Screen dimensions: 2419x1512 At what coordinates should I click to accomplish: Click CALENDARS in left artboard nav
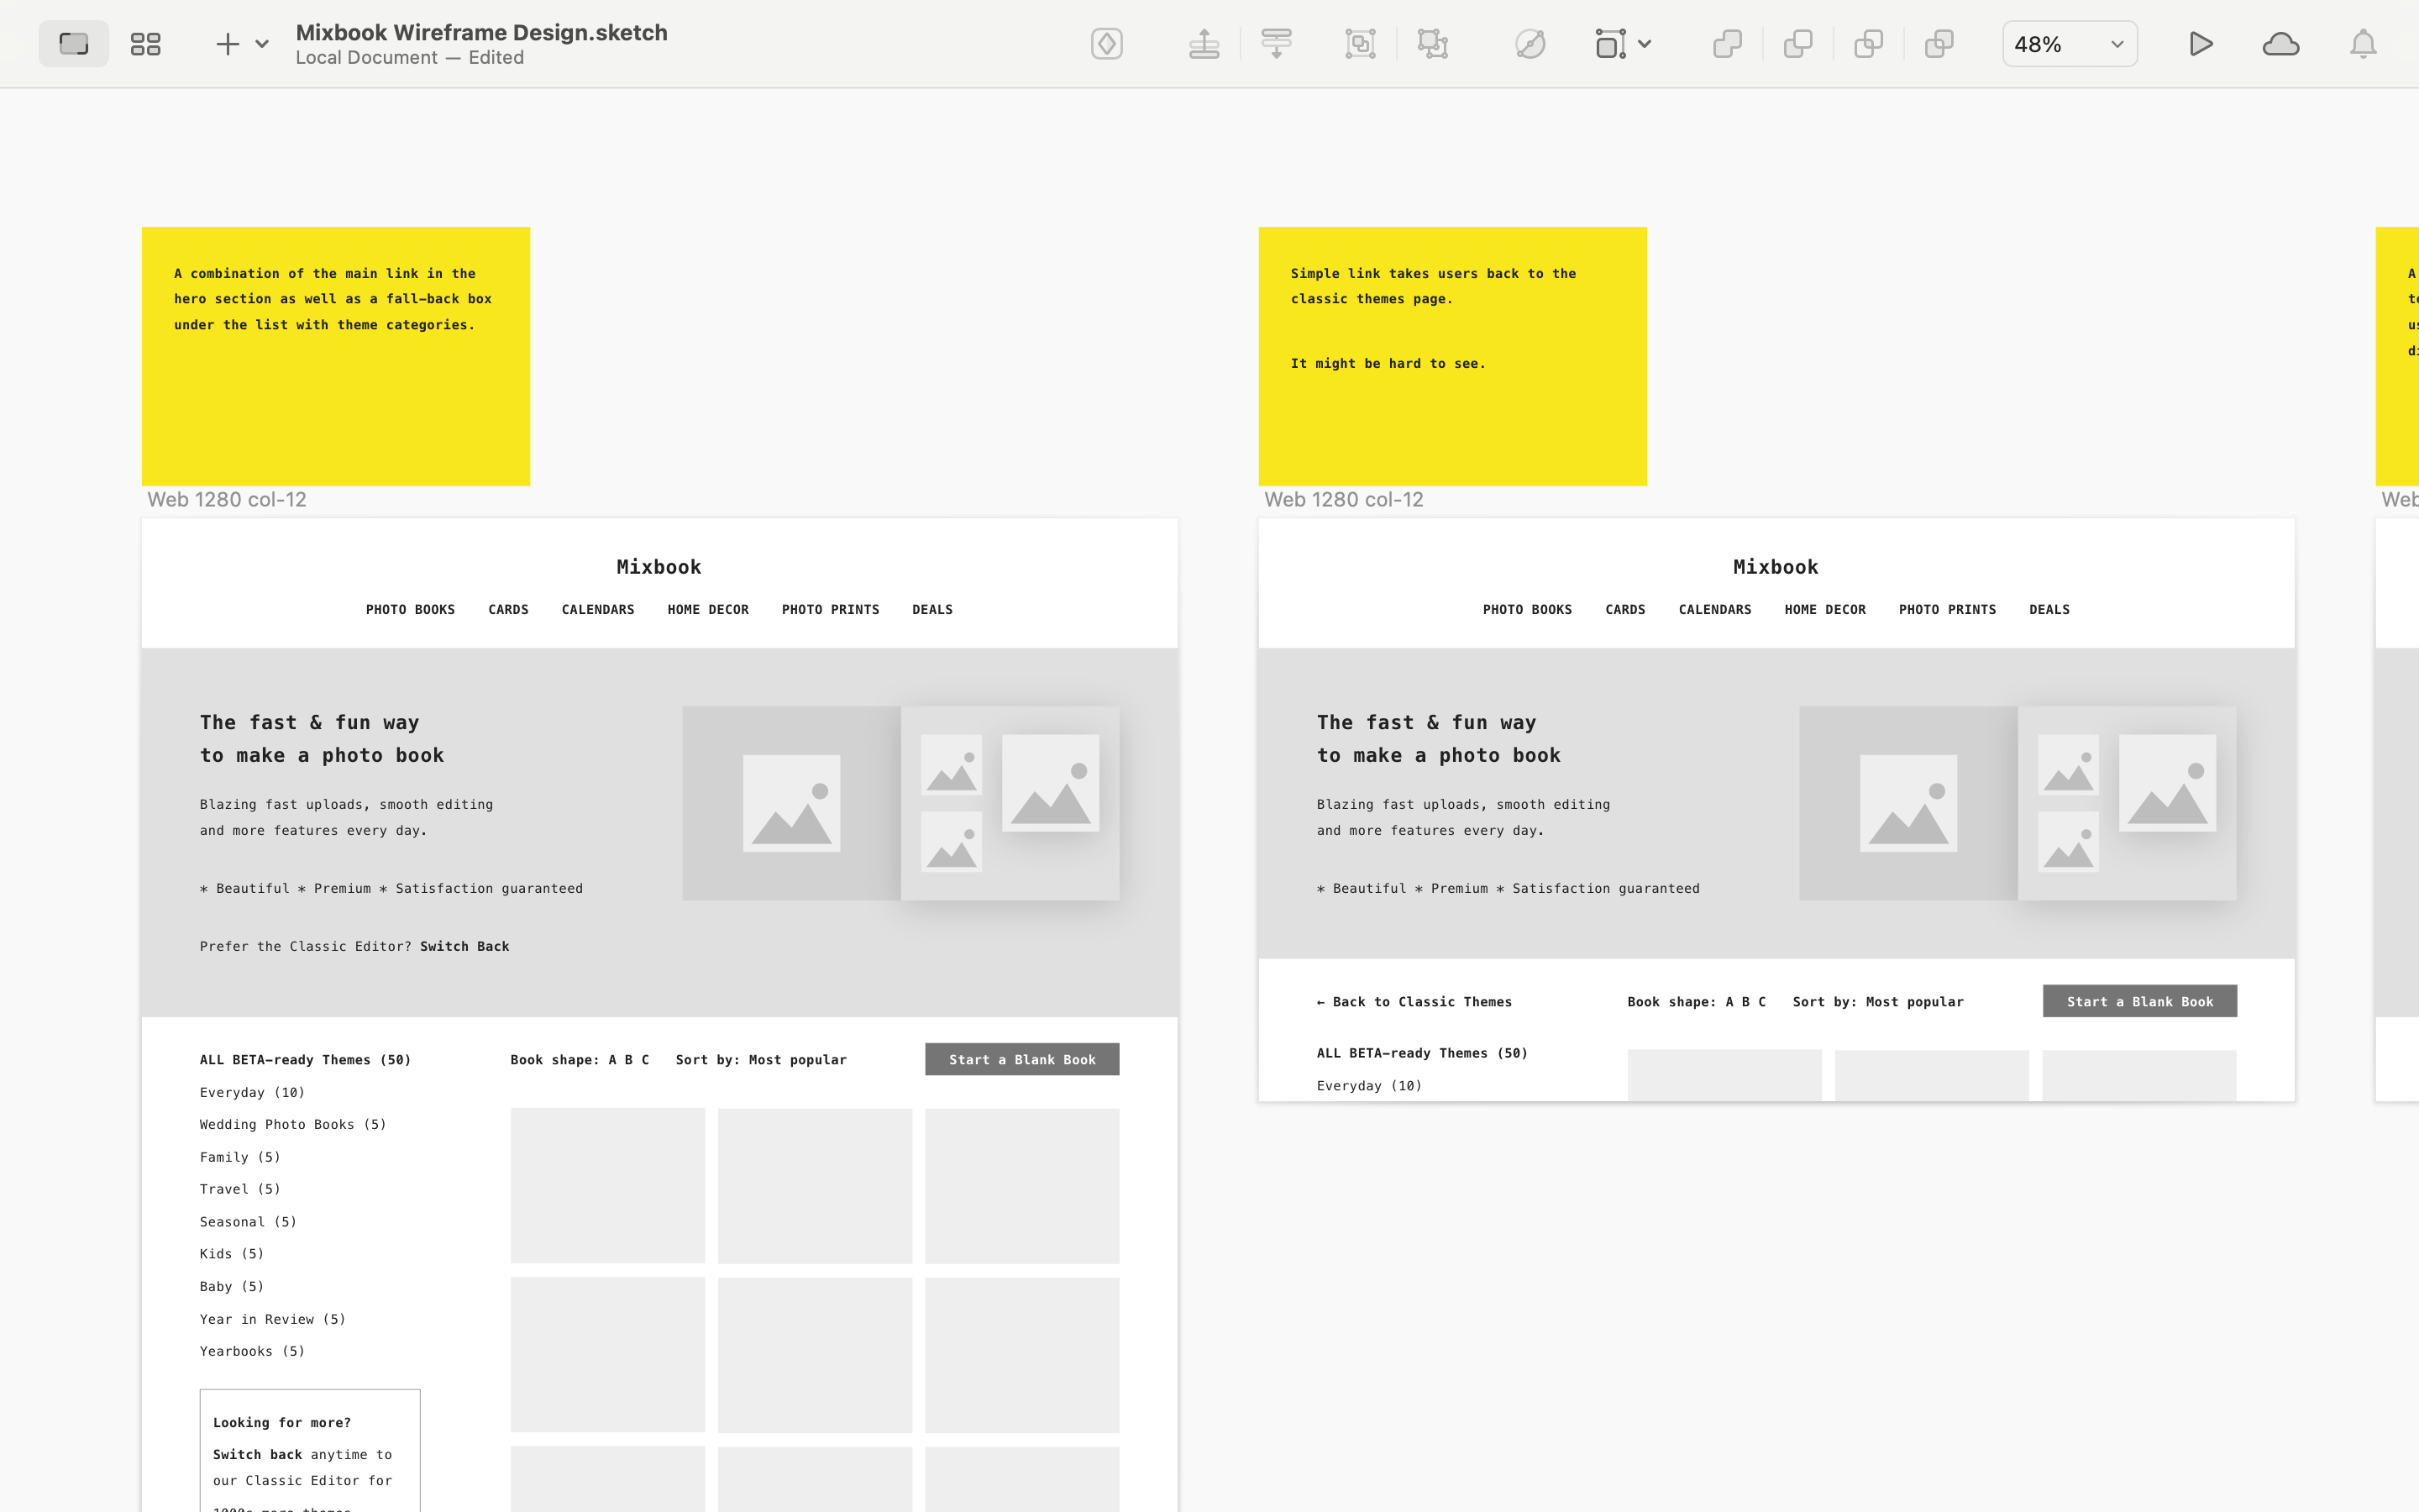(x=598, y=609)
